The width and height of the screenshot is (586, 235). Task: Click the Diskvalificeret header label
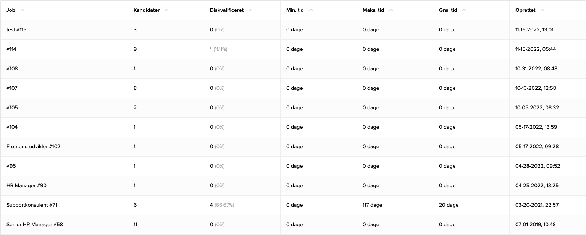(226, 10)
